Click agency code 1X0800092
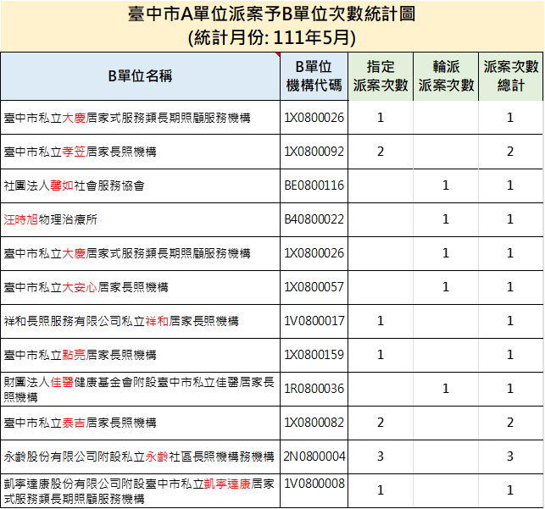The width and height of the screenshot is (545, 509). coord(314,152)
